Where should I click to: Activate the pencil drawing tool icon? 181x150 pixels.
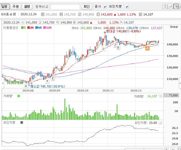tap(170, 7)
